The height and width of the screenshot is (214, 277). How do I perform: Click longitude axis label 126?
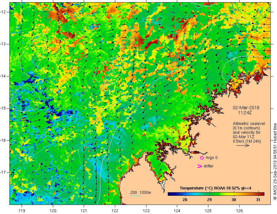point(239,211)
